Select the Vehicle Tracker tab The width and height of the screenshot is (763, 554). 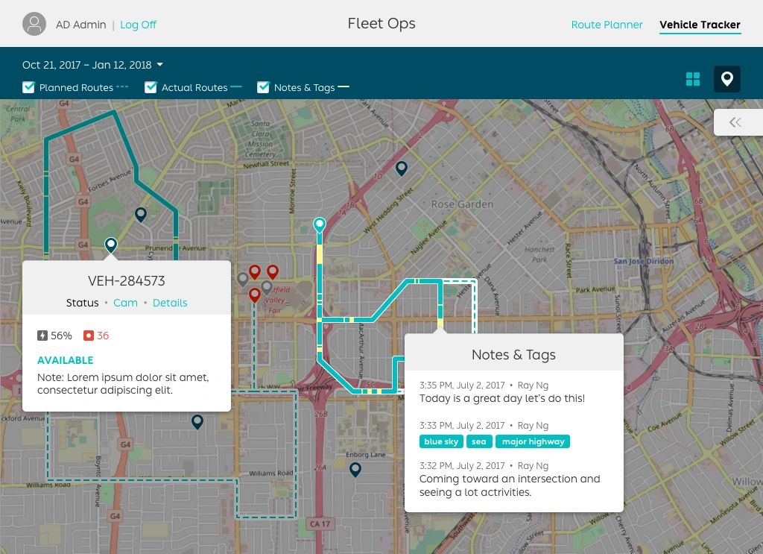click(700, 25)
